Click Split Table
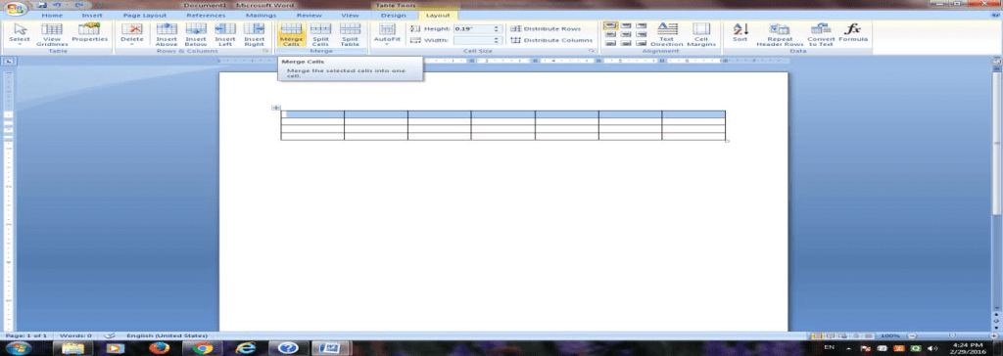The height and width of the screenshot is (356, 1003). (350, 34)
